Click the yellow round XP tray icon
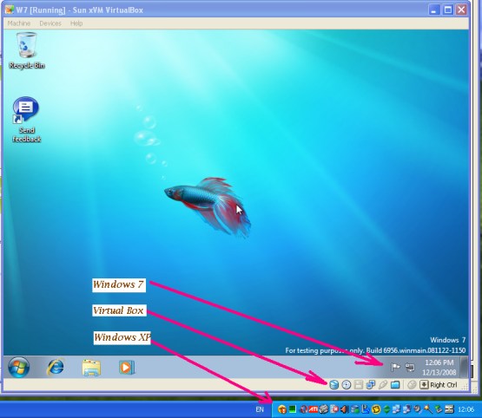482x418 pixels. point(376,409)
